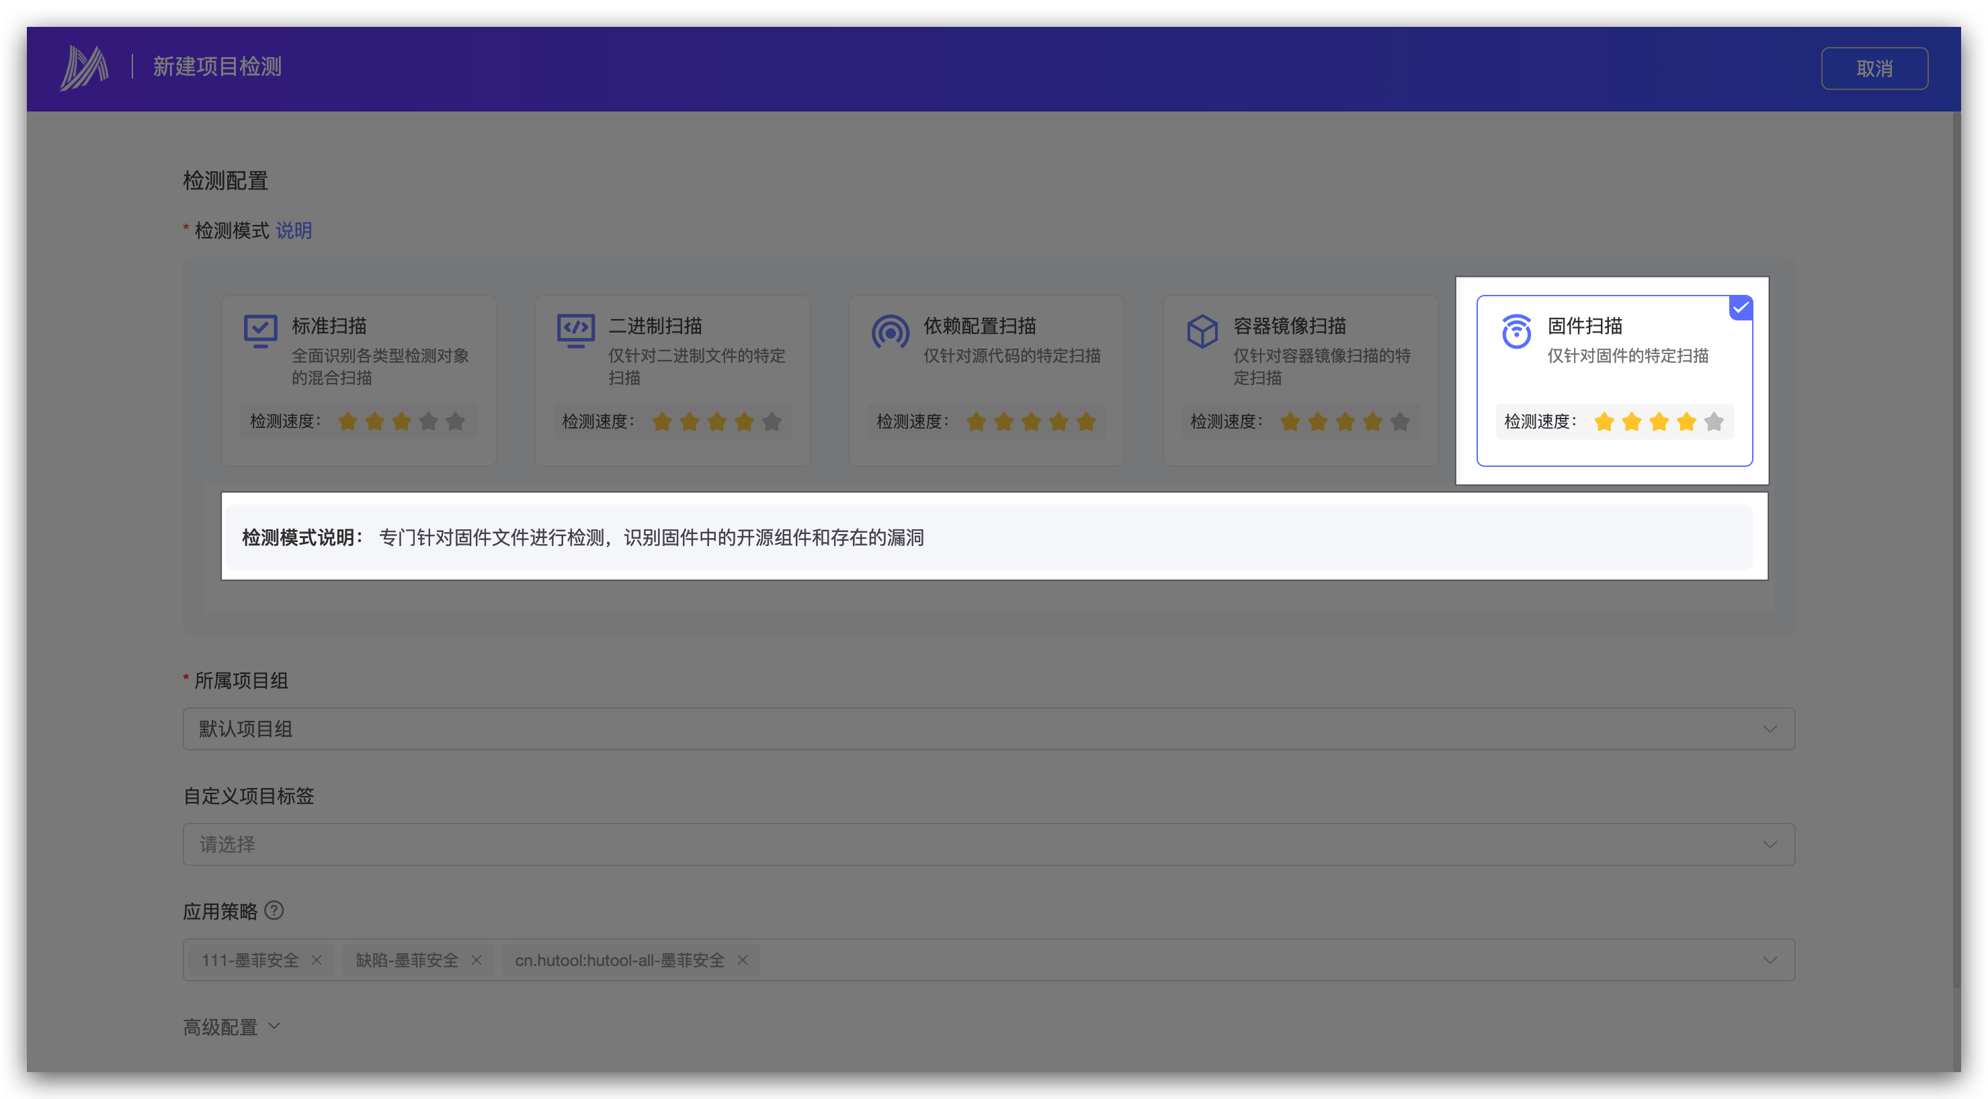Click the app logo in header
Image resolution: width=1988 pixels, height=1099 pixels.
(x=84, y=68)
